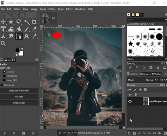The height and width of the screenshot is (136, 167).
Task: Select the Free Select lasso tool
Action: pos(19,22)
